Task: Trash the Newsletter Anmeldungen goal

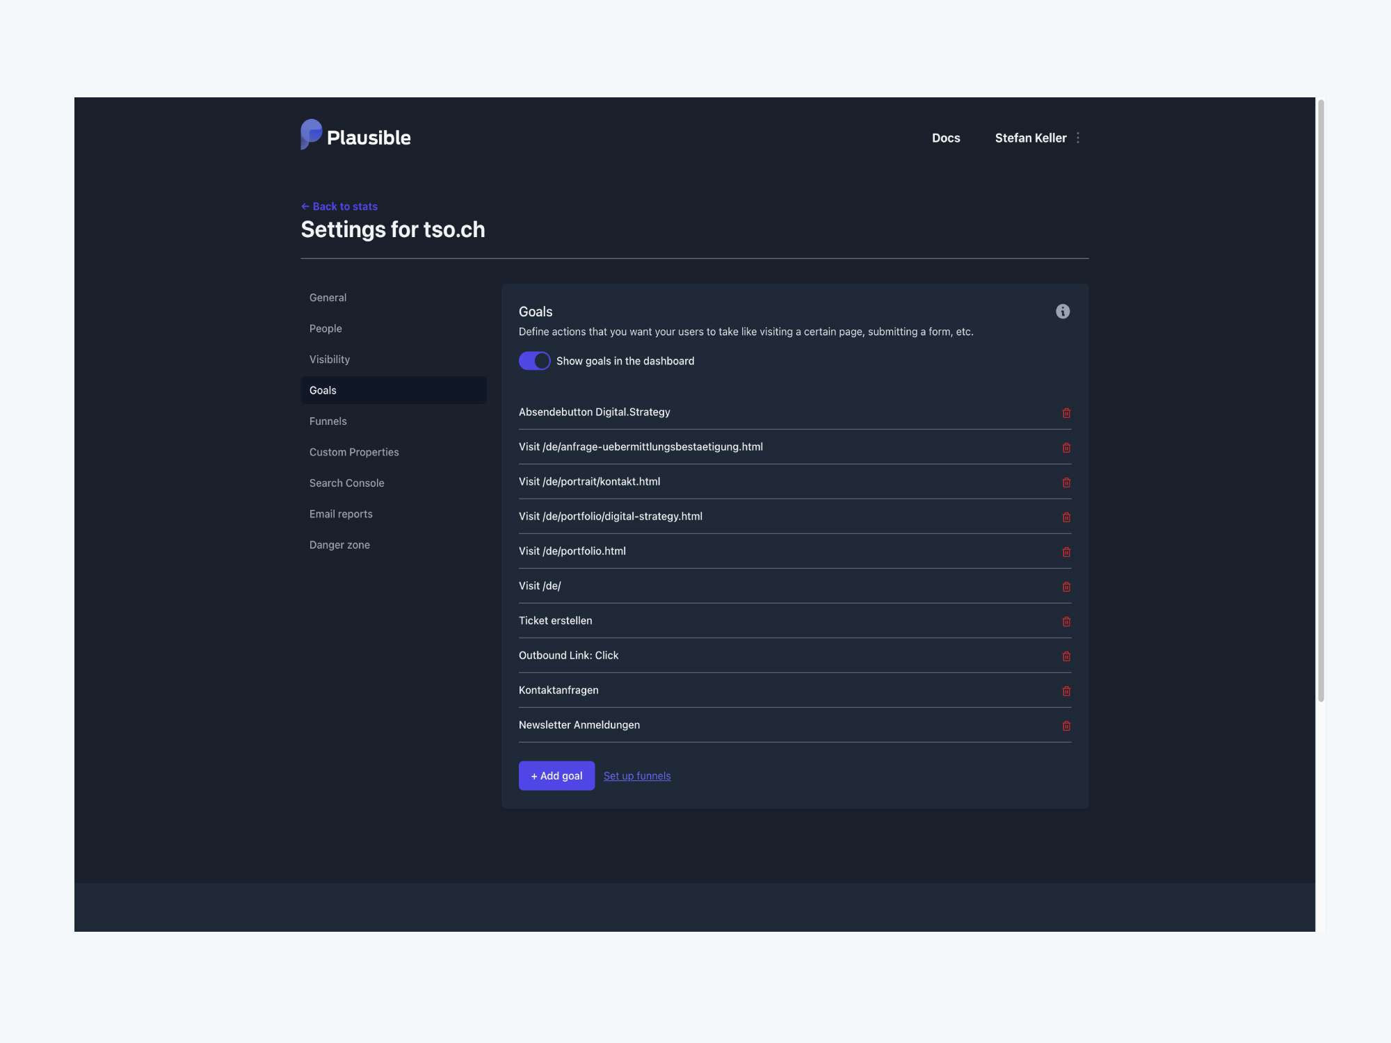Action: click(1066, 726)
